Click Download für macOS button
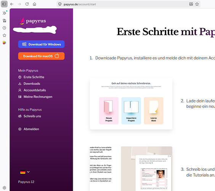This screenshot has height=191, width=215. 41,56
